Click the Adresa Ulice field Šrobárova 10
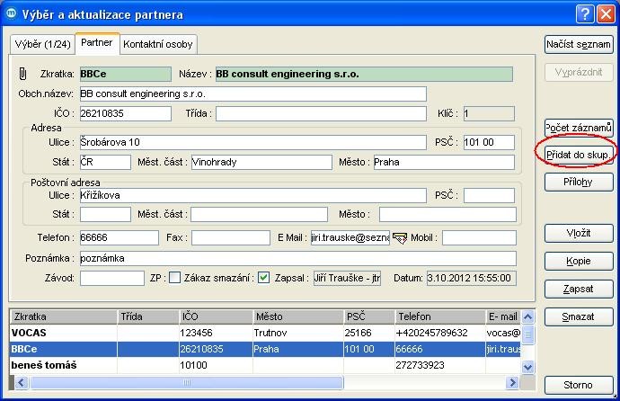Viewport: 620px width, 401px height. click(253, 142)
